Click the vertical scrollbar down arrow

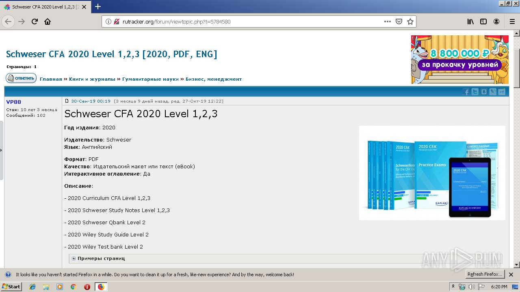click(x=517, y=265)
